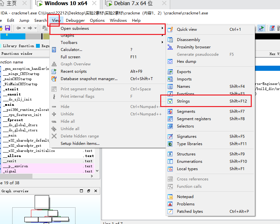Screen dimensions: 280x224
Task: Click the Enumerations icon
Action: [170, 162]
